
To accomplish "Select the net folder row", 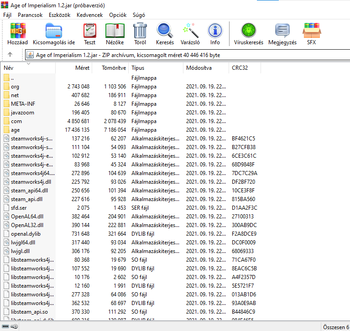I will 131,95.
